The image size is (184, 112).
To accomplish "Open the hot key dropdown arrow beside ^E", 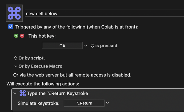I will click(x=86, y=46).
